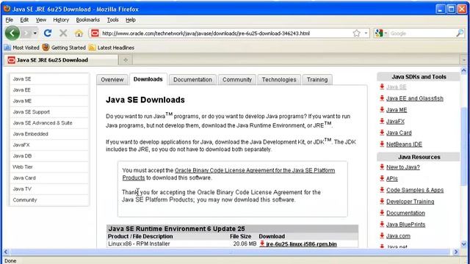Click horizontal scrollbar right arrow
The width and height of the screenshot is (470, 264).
pyautogui.click(x=456, y=252)
